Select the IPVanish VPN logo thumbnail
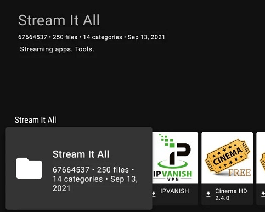Screen dimensions: 265x212 (x=175, y=158)
